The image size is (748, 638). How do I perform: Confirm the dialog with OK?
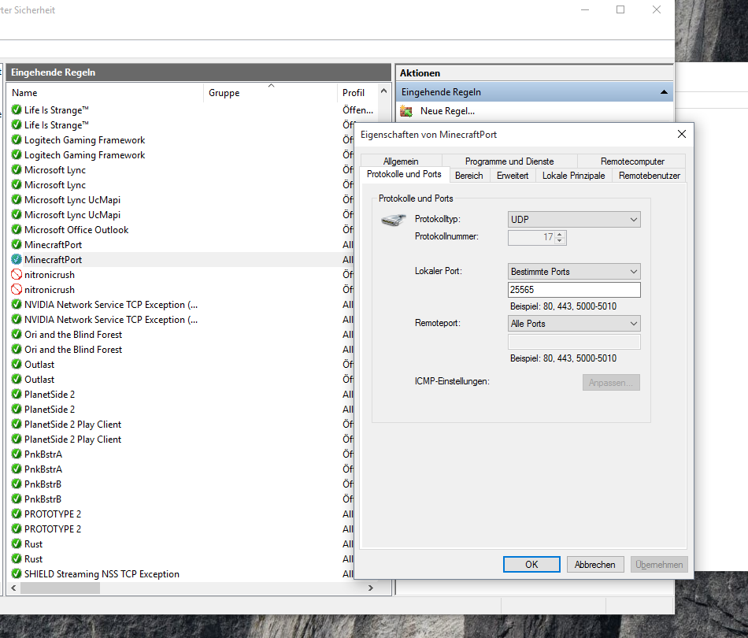pyautogui.click(x=531, y=565)
